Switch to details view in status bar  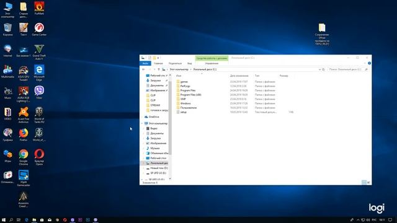pos(364,182)
